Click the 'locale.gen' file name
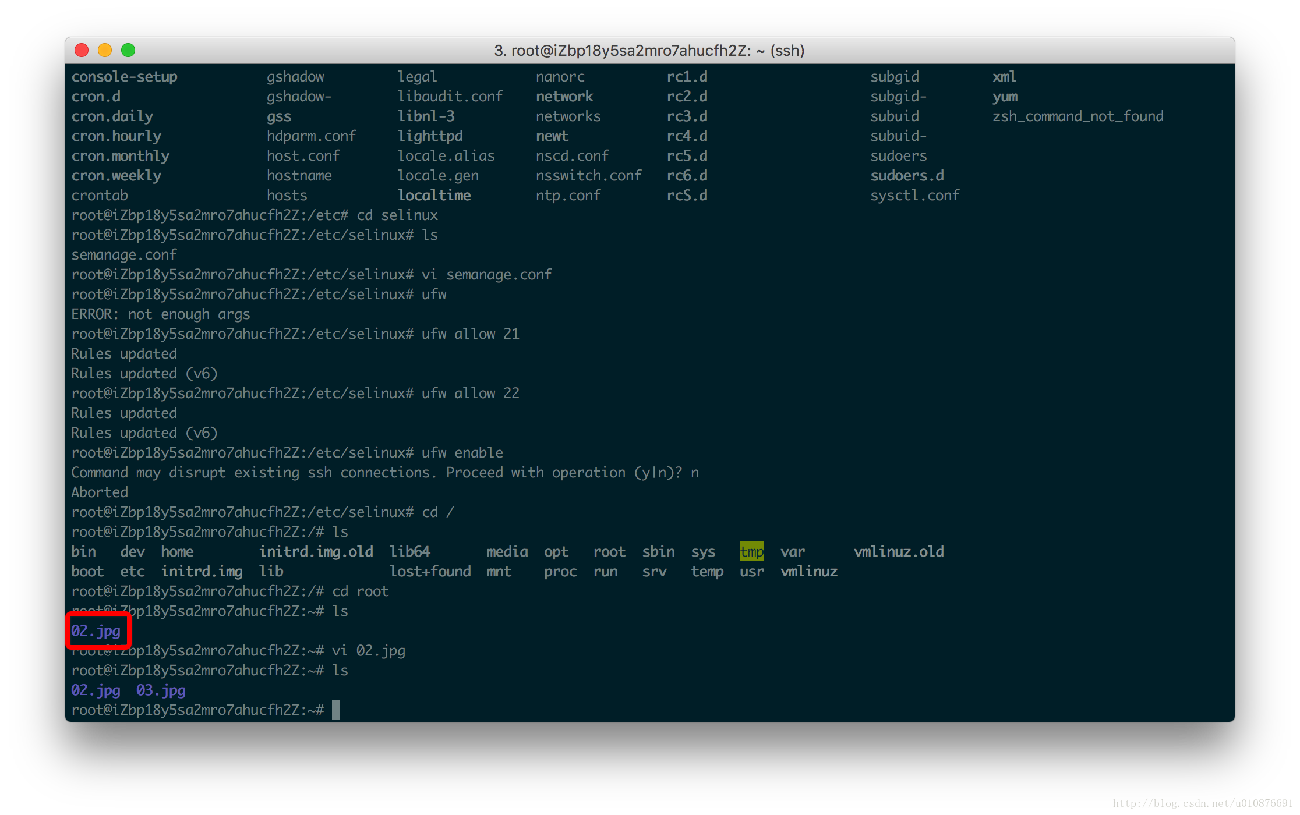Viewport: 1300px width, 815px height. 438,176
